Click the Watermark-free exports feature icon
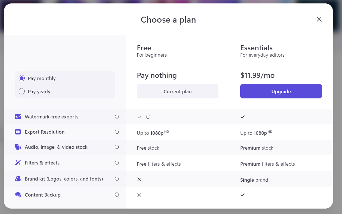 click(x=18, y=117)
